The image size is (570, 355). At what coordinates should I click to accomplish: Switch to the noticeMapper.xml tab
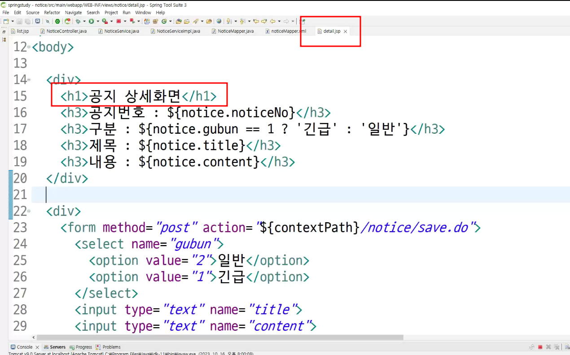tap(286, 31)
